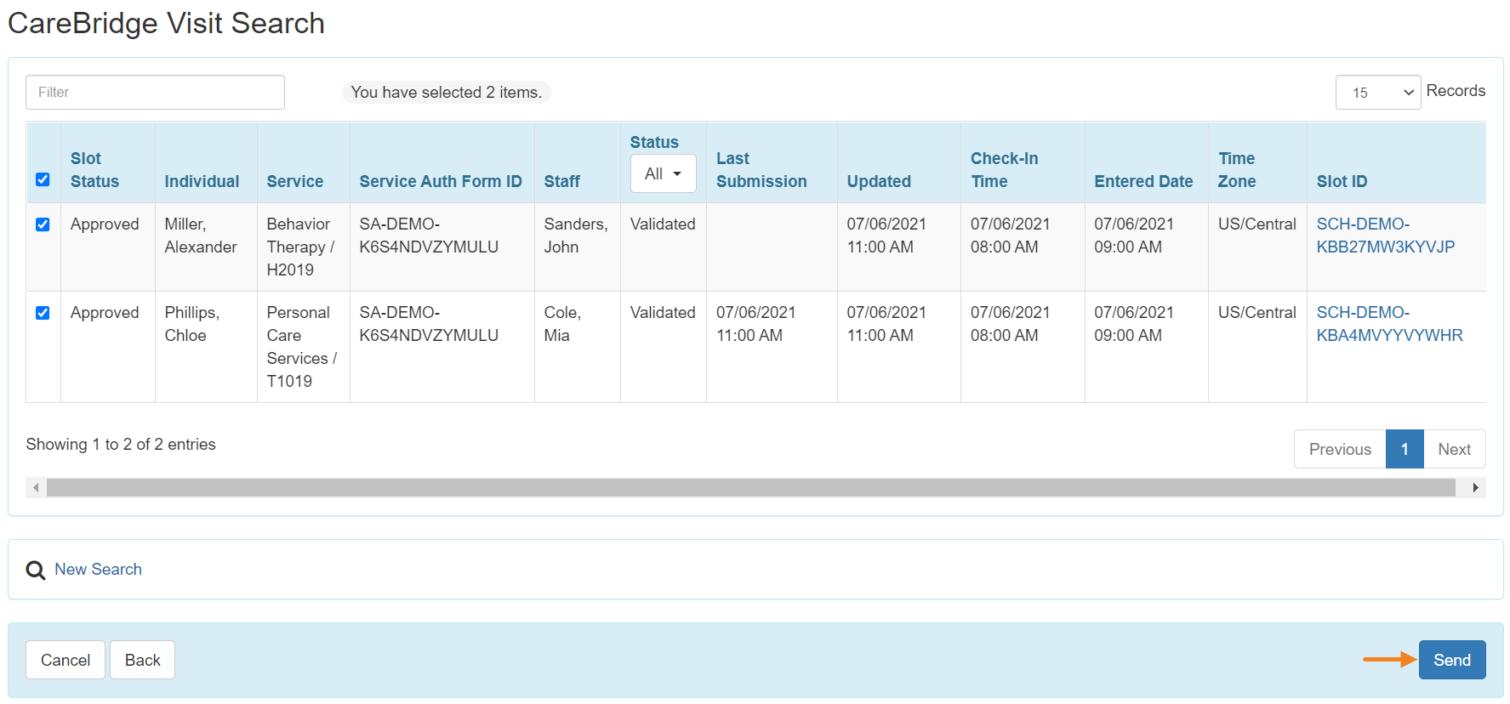Click Last Submission 07/06/2021 11:00 AM in Phillips row
This screenshot has width=1510, height=704.
755,324
